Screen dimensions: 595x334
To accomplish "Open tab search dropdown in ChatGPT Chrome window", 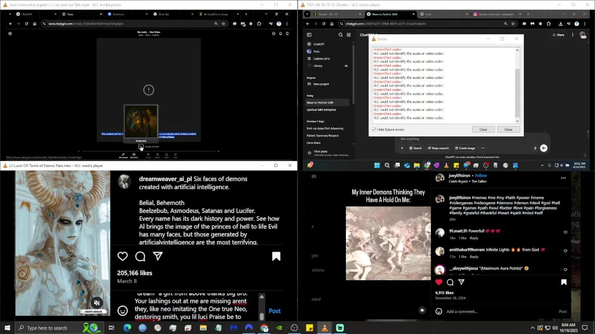I will point(307,14).
